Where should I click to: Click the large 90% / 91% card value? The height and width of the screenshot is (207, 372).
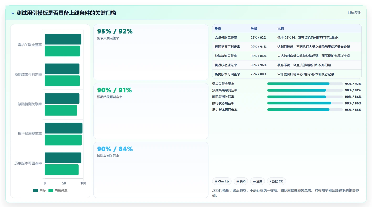point(114,90)
